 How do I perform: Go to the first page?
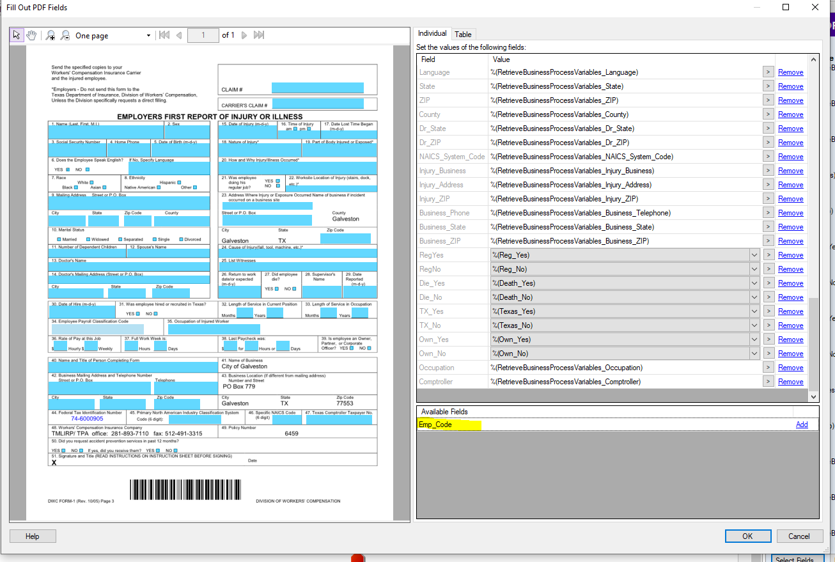[x=164, y=35]
